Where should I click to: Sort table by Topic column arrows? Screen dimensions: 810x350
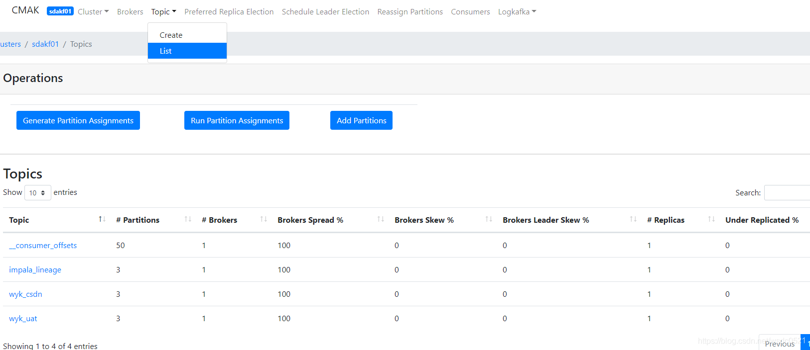102,219
